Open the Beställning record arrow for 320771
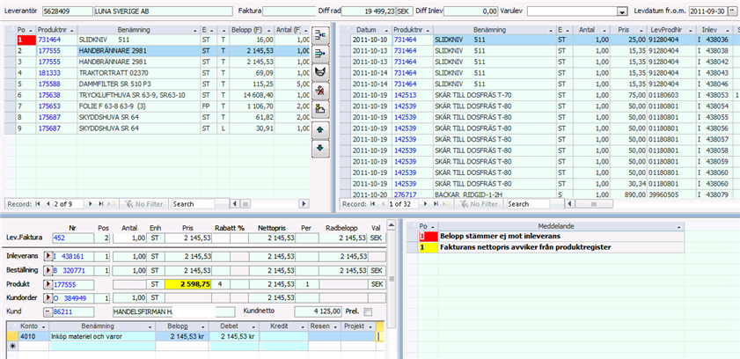This screenshot has height=359, width=740. point(48,269)
